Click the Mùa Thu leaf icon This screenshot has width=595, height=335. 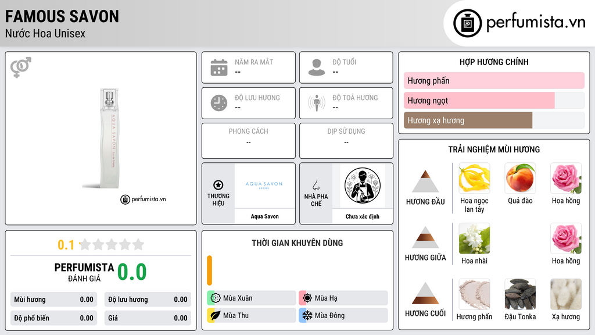(216, 315)
